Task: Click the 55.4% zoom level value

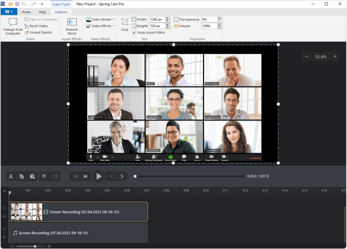Action: click(321, 57)
